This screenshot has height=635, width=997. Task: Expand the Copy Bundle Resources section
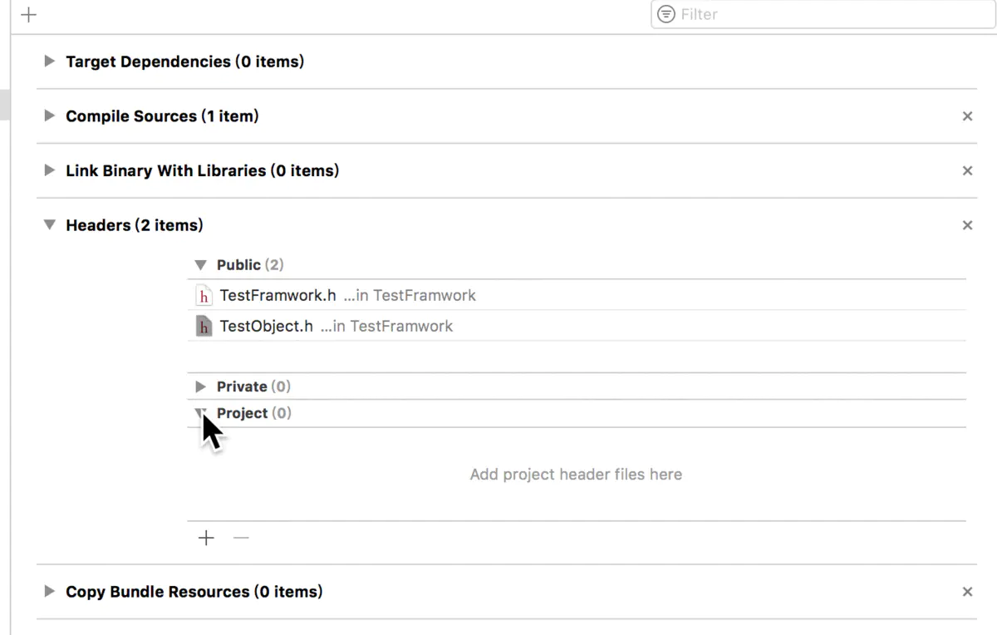50,592
